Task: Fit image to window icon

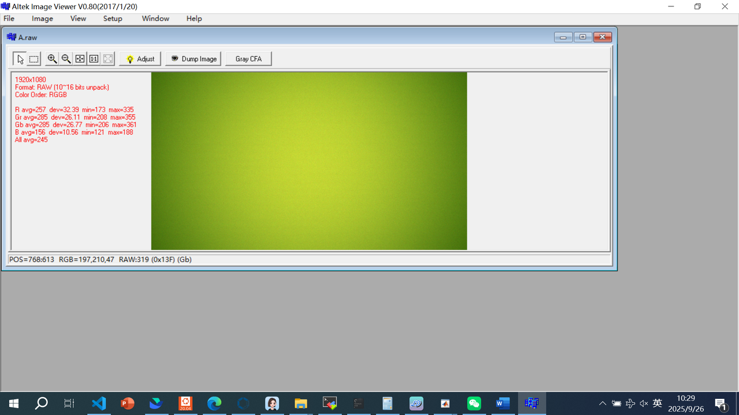Action: coord(80,59)
